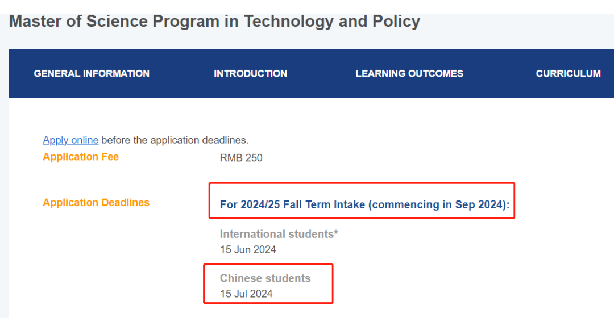Click "commencing in Sep 2024" in the heading
Screen dimensions: 614x318
click(x=438, y=204)
